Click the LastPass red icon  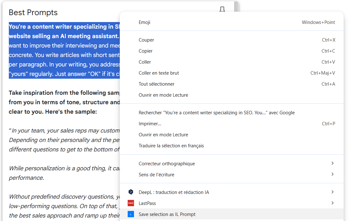click(x=131, y=203)
